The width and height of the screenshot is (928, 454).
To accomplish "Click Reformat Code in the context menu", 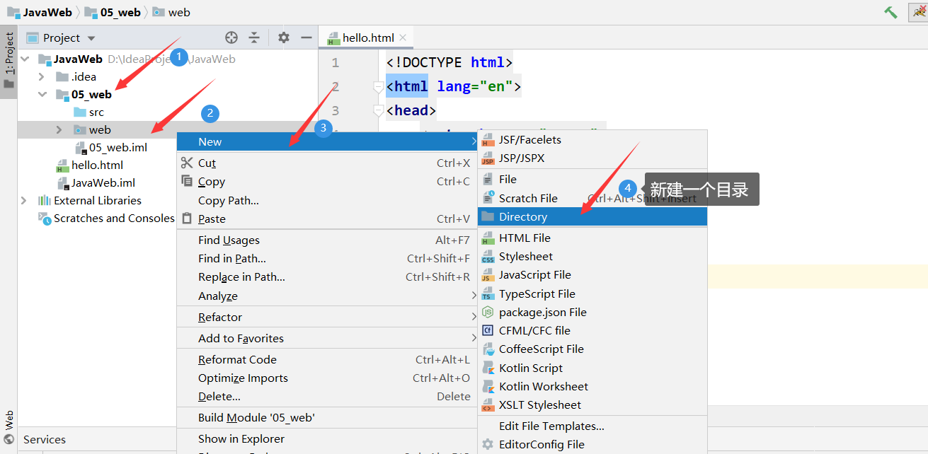I will tap(237, 359).
